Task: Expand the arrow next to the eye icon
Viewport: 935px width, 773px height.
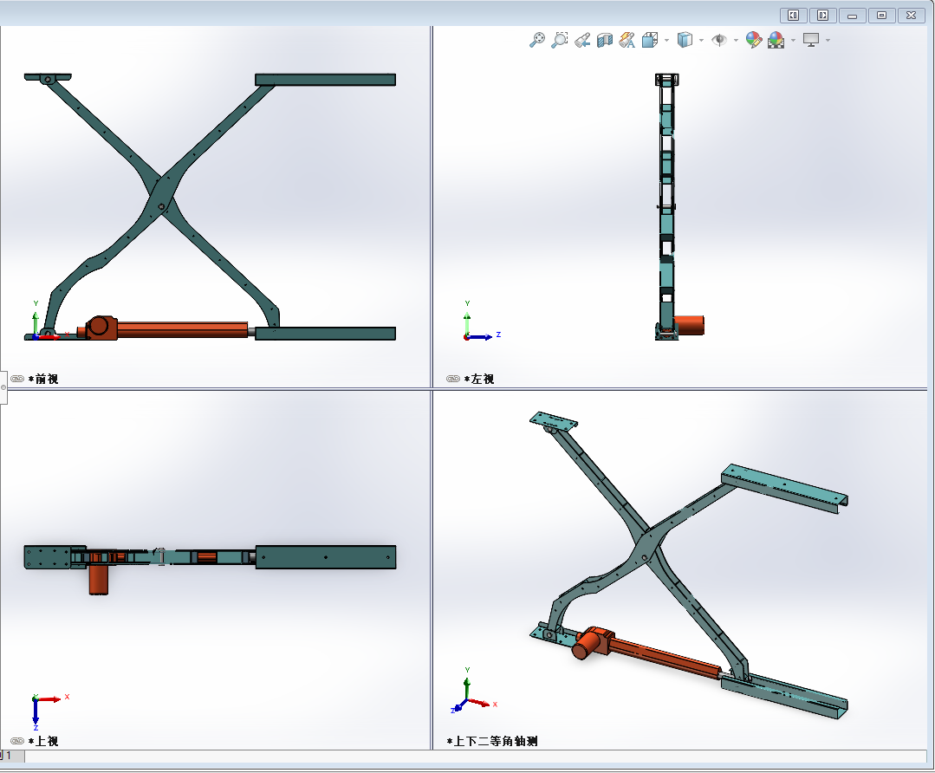Action: 736,40
